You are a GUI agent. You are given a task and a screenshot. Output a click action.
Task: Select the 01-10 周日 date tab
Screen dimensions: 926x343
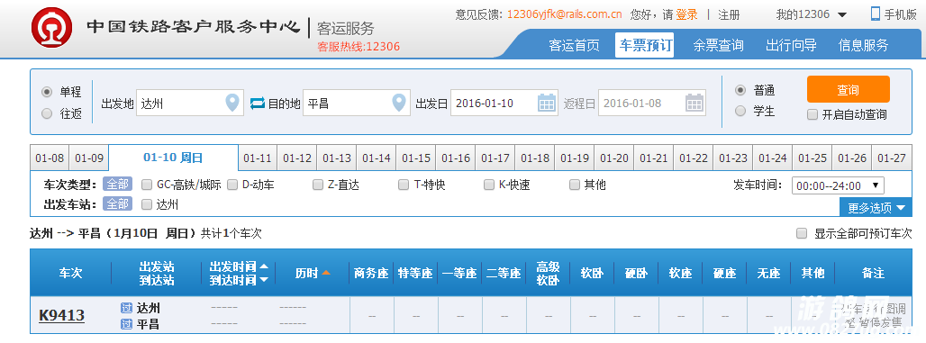click(x=173, y=158)
